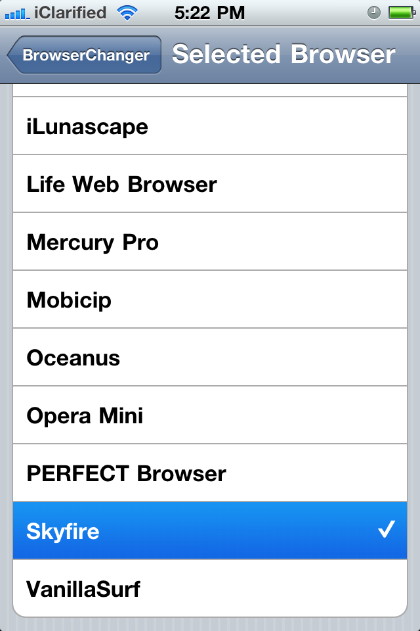The width and height of the screenshot is (420, 631).
Task: Tap the checked Skyfire row
Action: click(197, 530)
